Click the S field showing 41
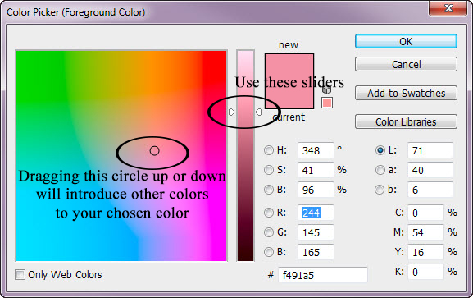473x298 pixels. (x=316, y=170)
